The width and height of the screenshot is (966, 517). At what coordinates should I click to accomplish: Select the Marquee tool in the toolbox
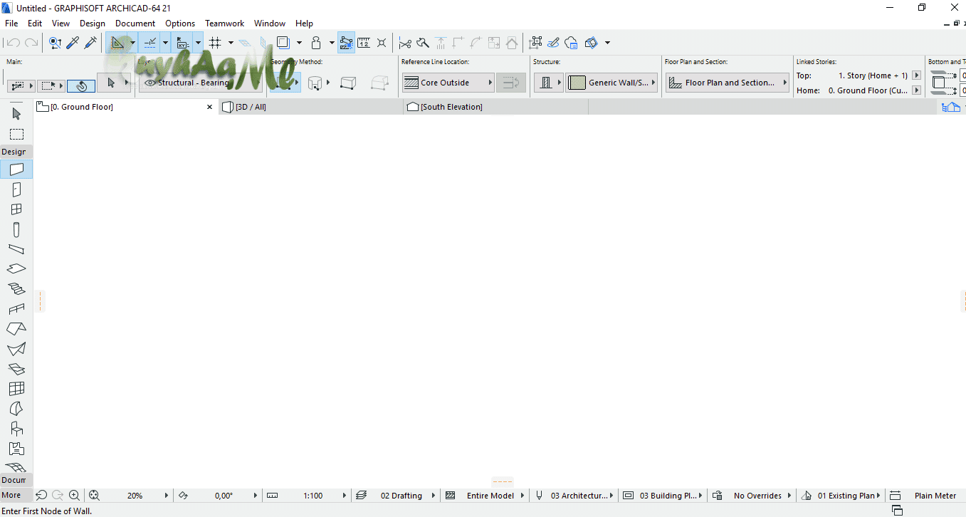tap(16, 134)
